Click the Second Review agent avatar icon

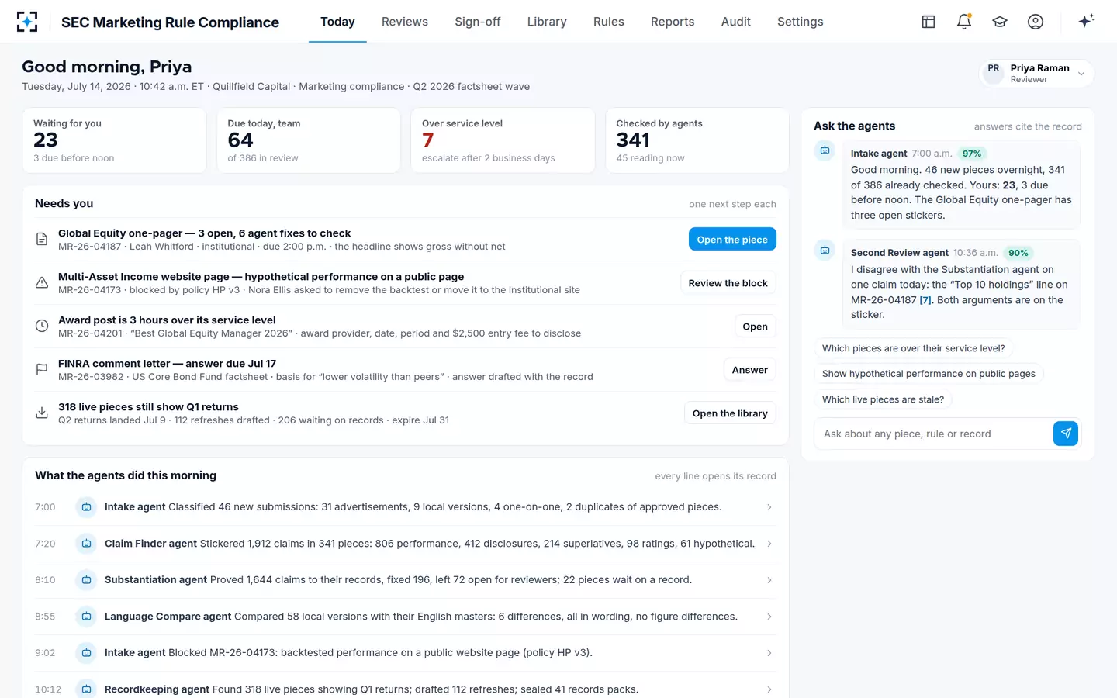click(x=825, y=250)
